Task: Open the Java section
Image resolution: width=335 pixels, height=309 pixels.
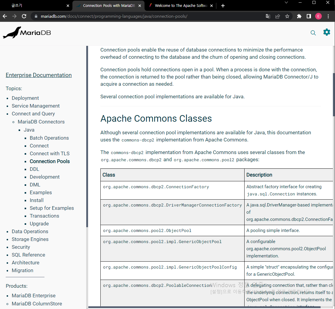Action: pyautogui.click(x=29, y=130)
